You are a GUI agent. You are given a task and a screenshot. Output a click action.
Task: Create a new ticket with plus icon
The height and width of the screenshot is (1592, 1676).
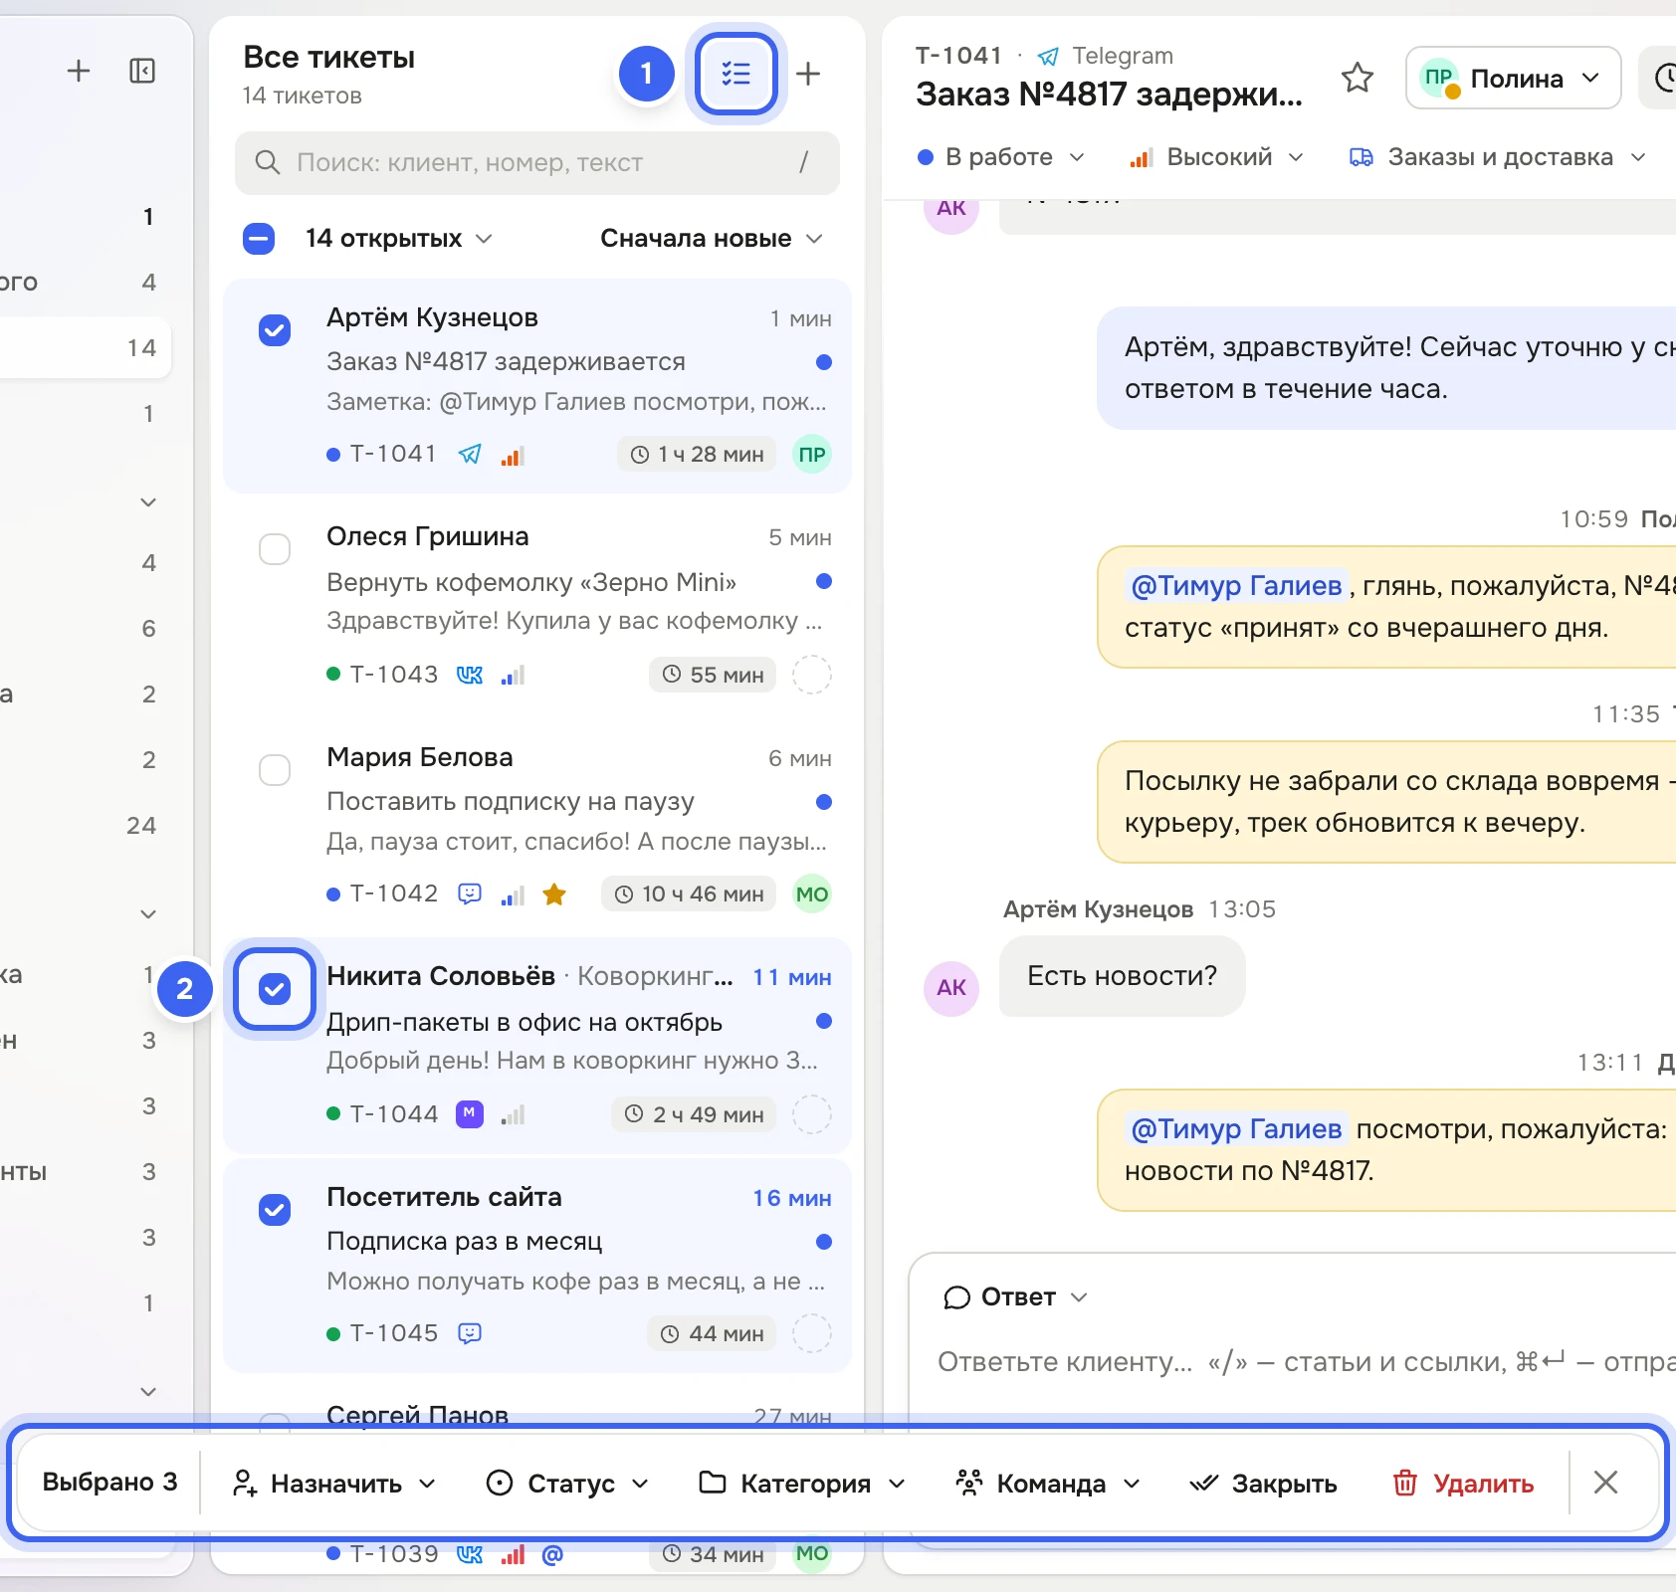click(808, 74)
